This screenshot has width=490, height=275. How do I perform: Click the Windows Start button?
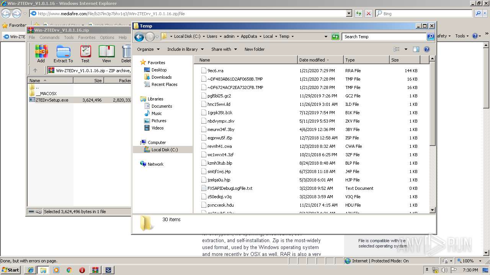coord(11,270)
